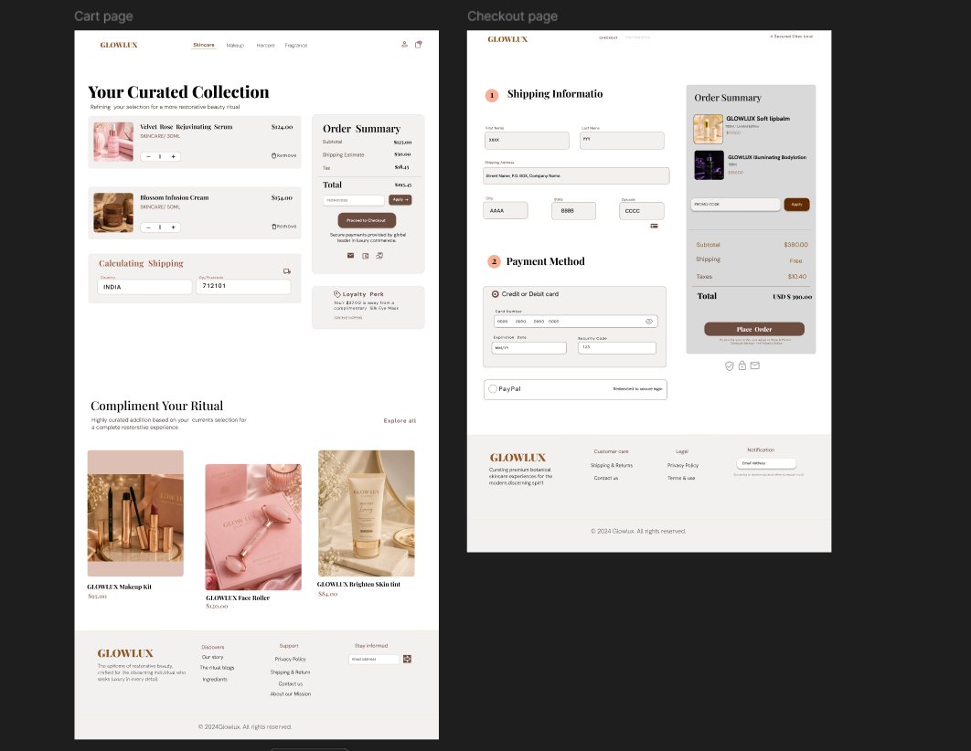Viewport: 971px width, 751px height.
Task: Click the Proceed to Checkout button
Action: [x=367, y=220]
